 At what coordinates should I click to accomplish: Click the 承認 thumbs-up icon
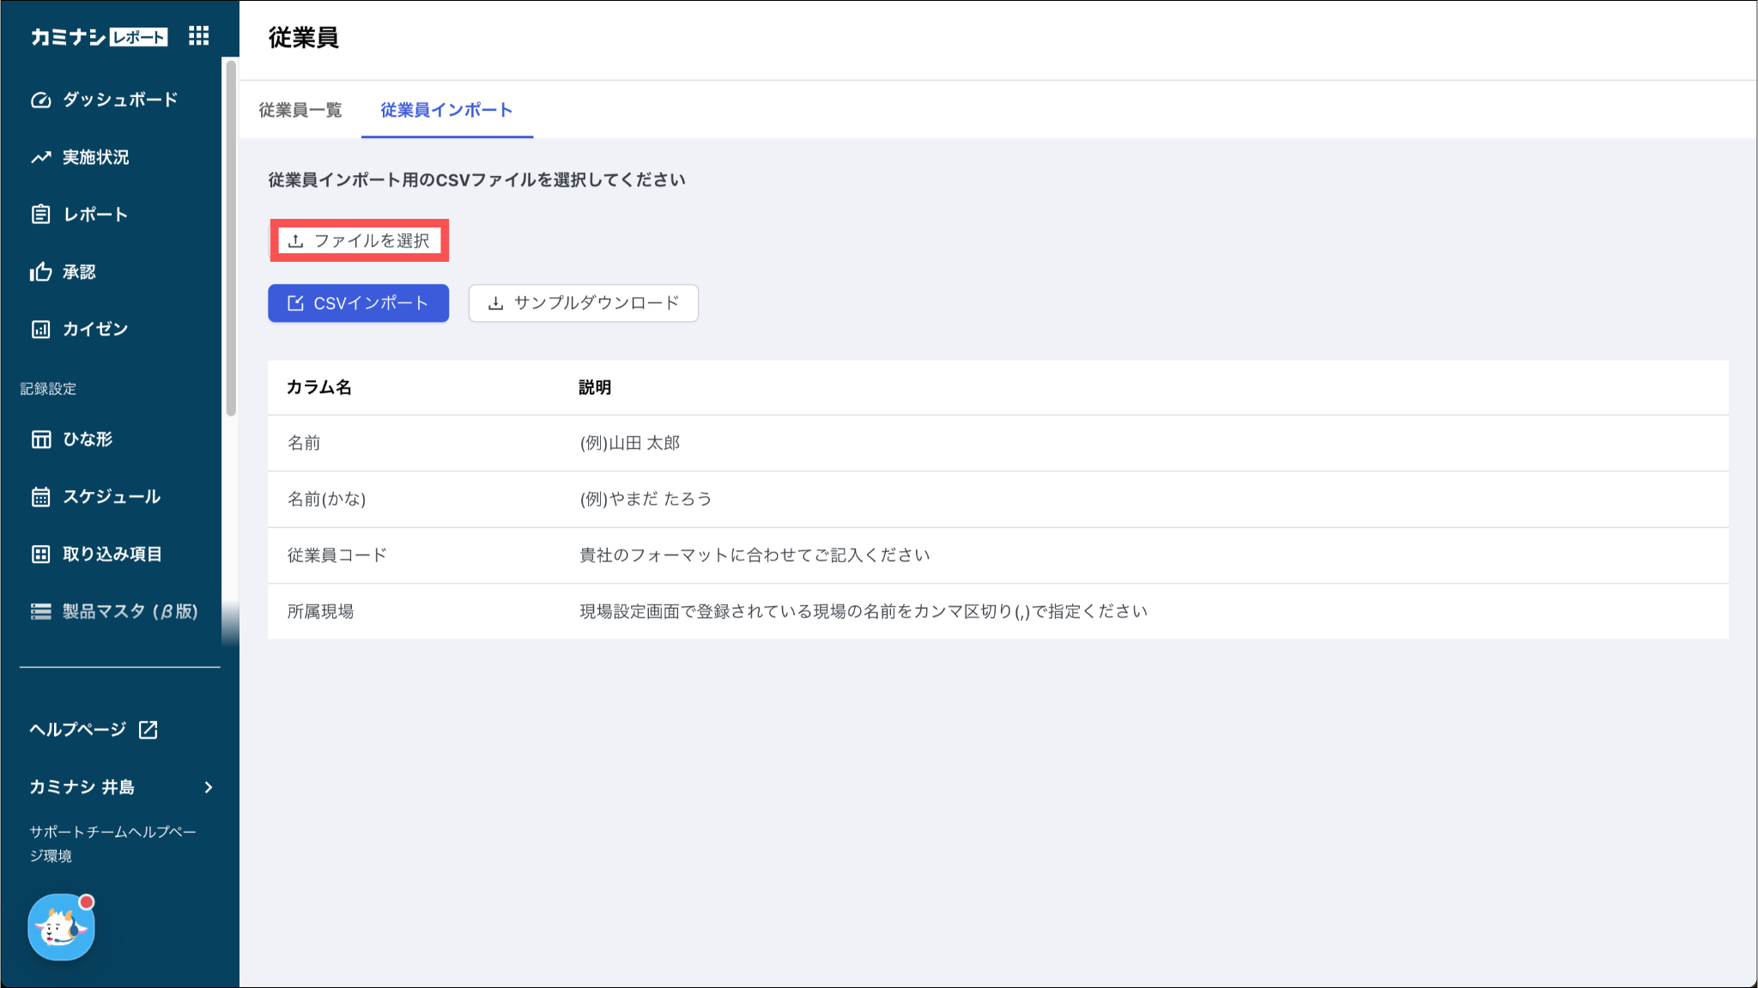tap(40, 272)
